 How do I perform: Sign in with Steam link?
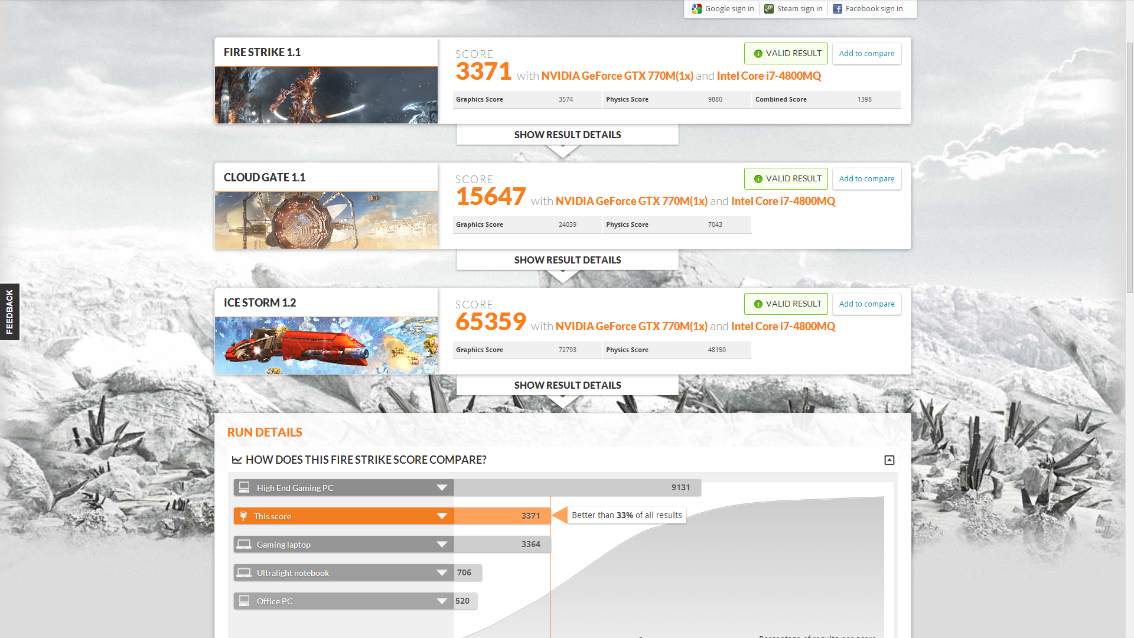click(x=800, y=9)
